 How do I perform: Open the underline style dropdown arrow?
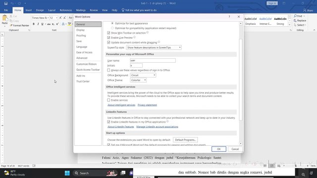coord(45,24)
